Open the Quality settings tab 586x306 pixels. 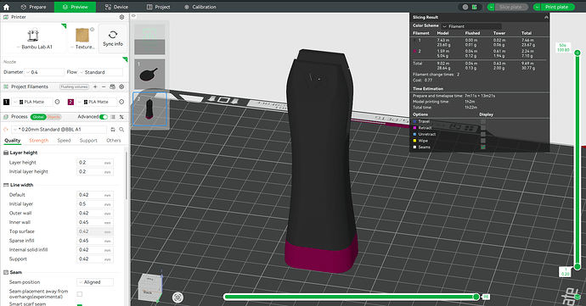[13, 141]
